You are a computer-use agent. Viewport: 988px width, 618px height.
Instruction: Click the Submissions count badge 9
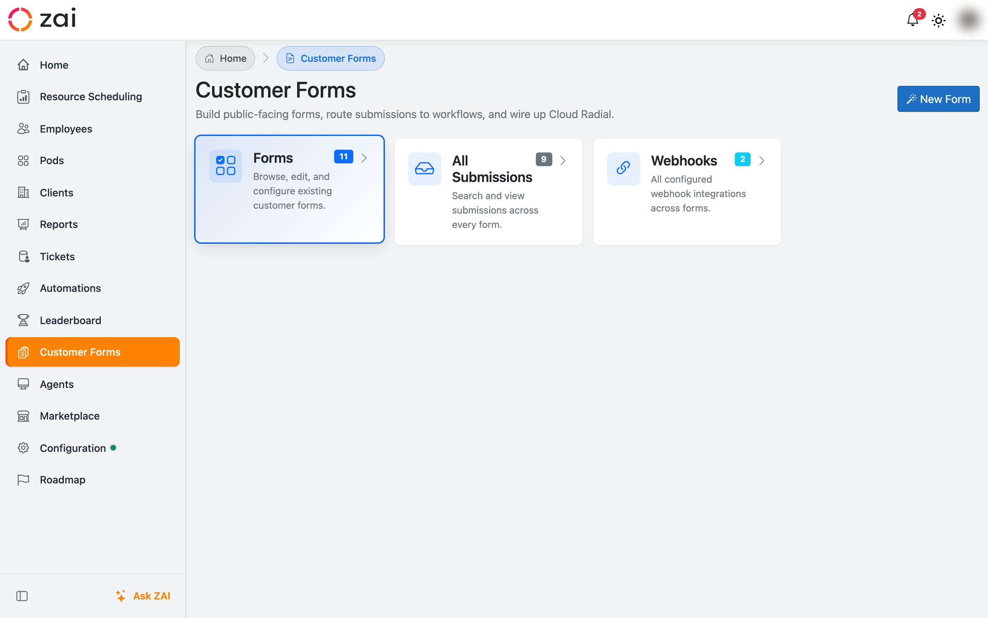click(544, 159)
